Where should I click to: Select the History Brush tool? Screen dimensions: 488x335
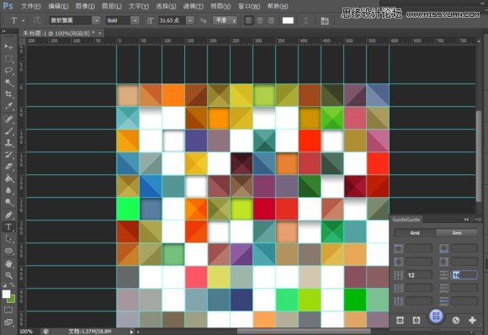click(x=8, y=154)
